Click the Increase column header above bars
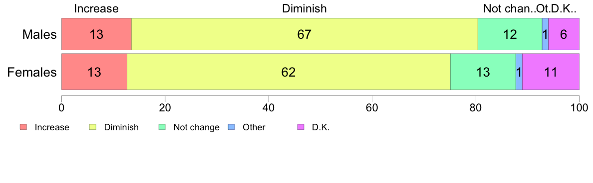 (96, 8)
